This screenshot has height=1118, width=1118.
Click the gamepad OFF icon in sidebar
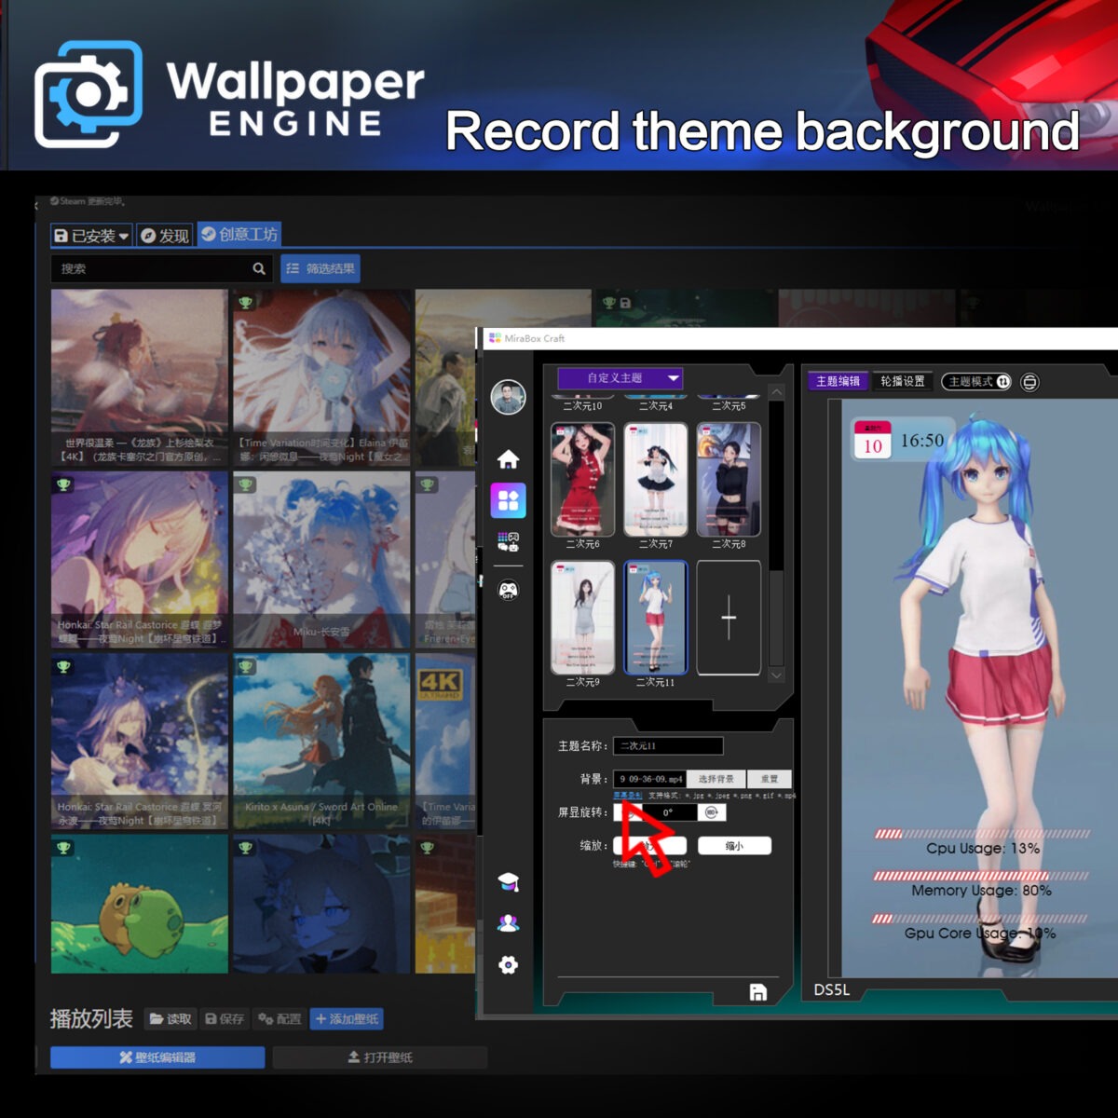tap(508, 590)
